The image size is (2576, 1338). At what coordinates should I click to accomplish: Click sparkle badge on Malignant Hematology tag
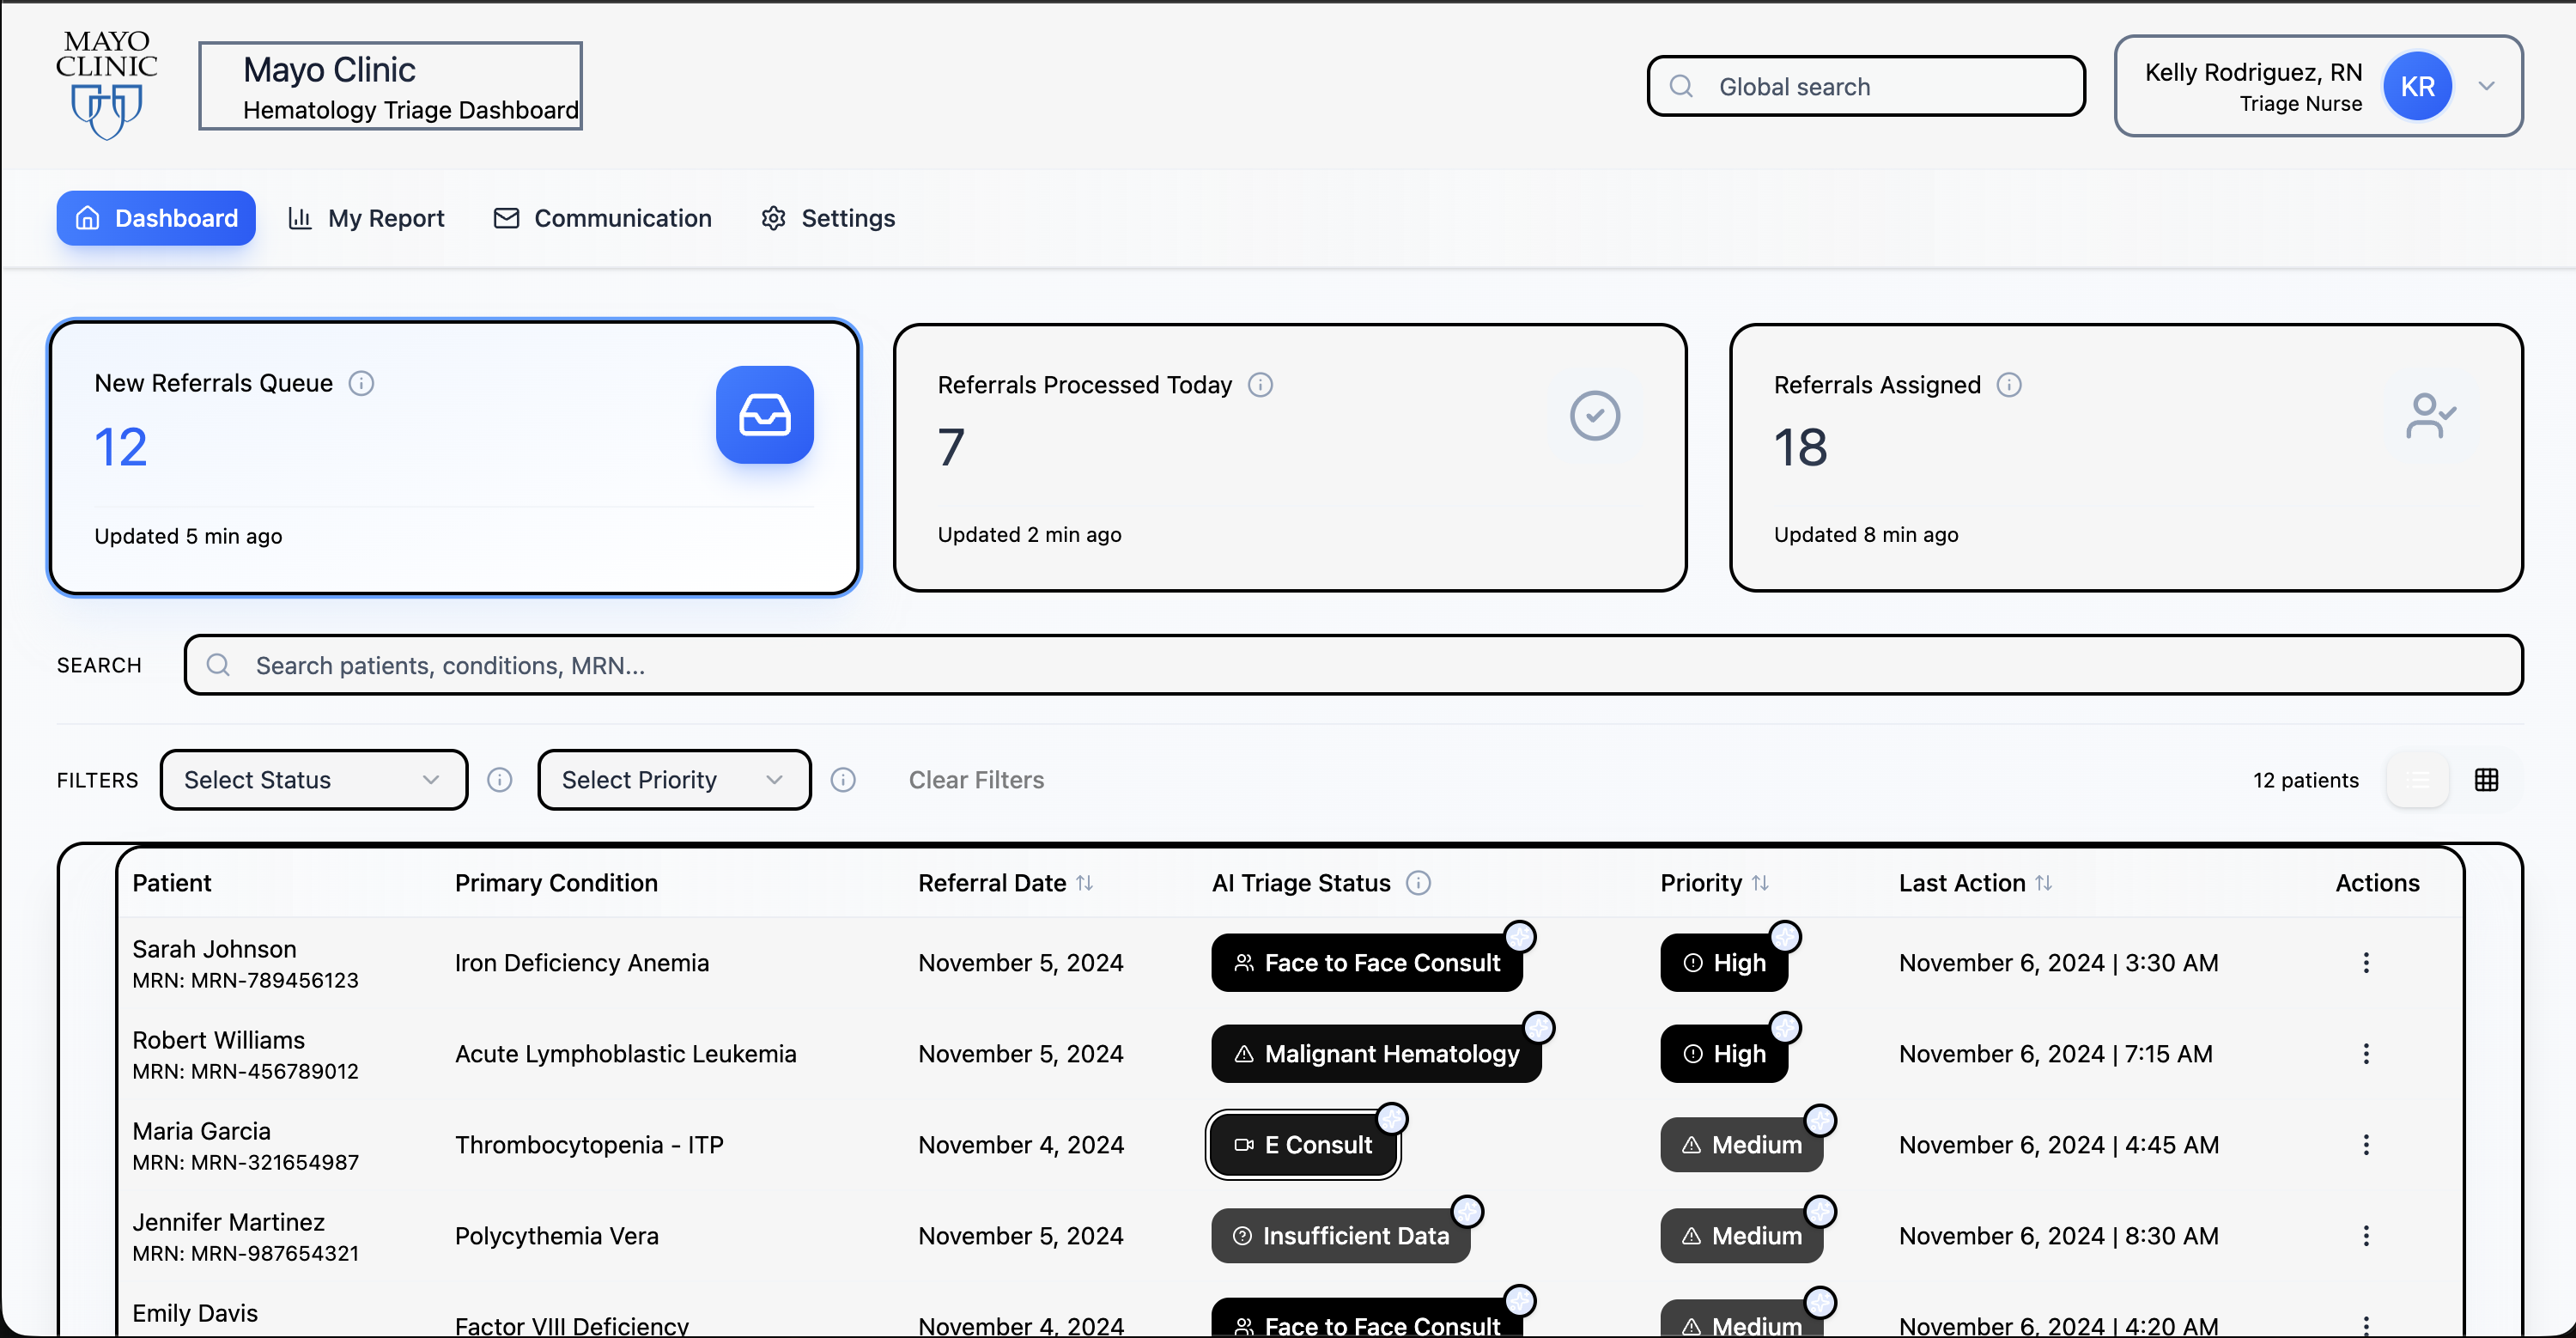point(1538,1028)
